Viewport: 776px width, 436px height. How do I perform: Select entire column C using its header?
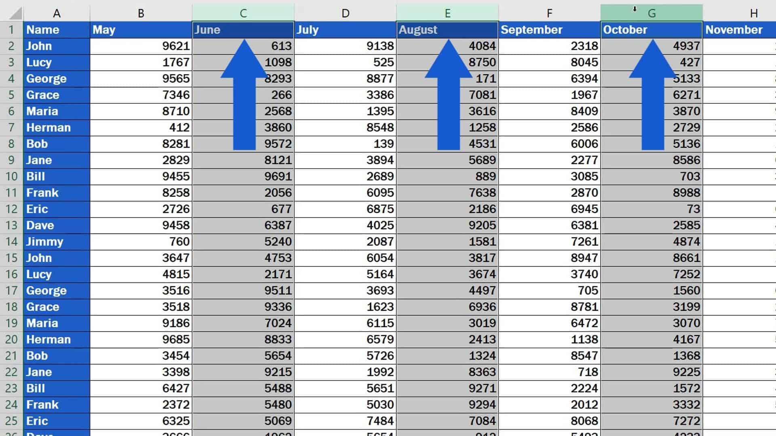242,13
